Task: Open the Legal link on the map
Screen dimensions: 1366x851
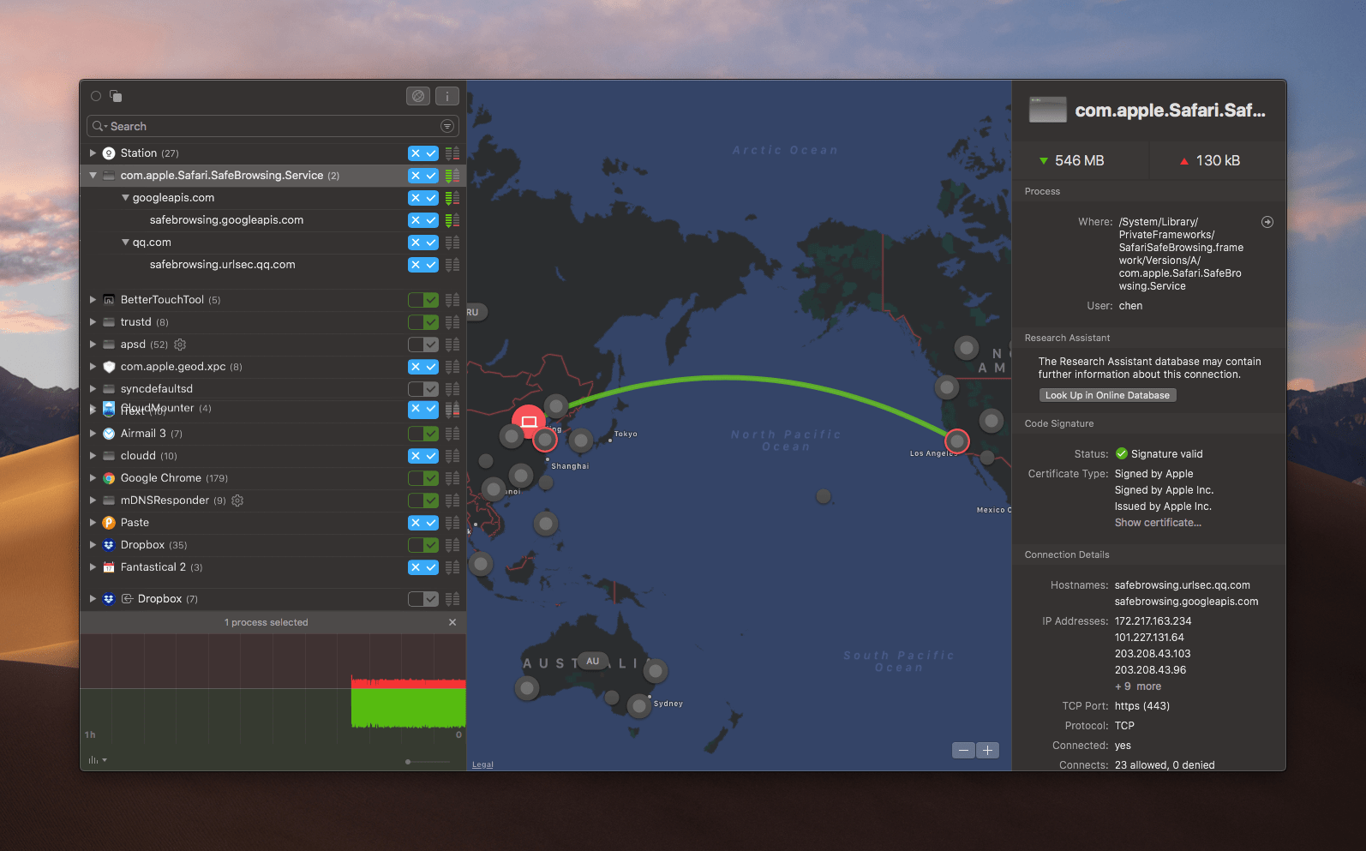Action: click(x=482, y=764)
